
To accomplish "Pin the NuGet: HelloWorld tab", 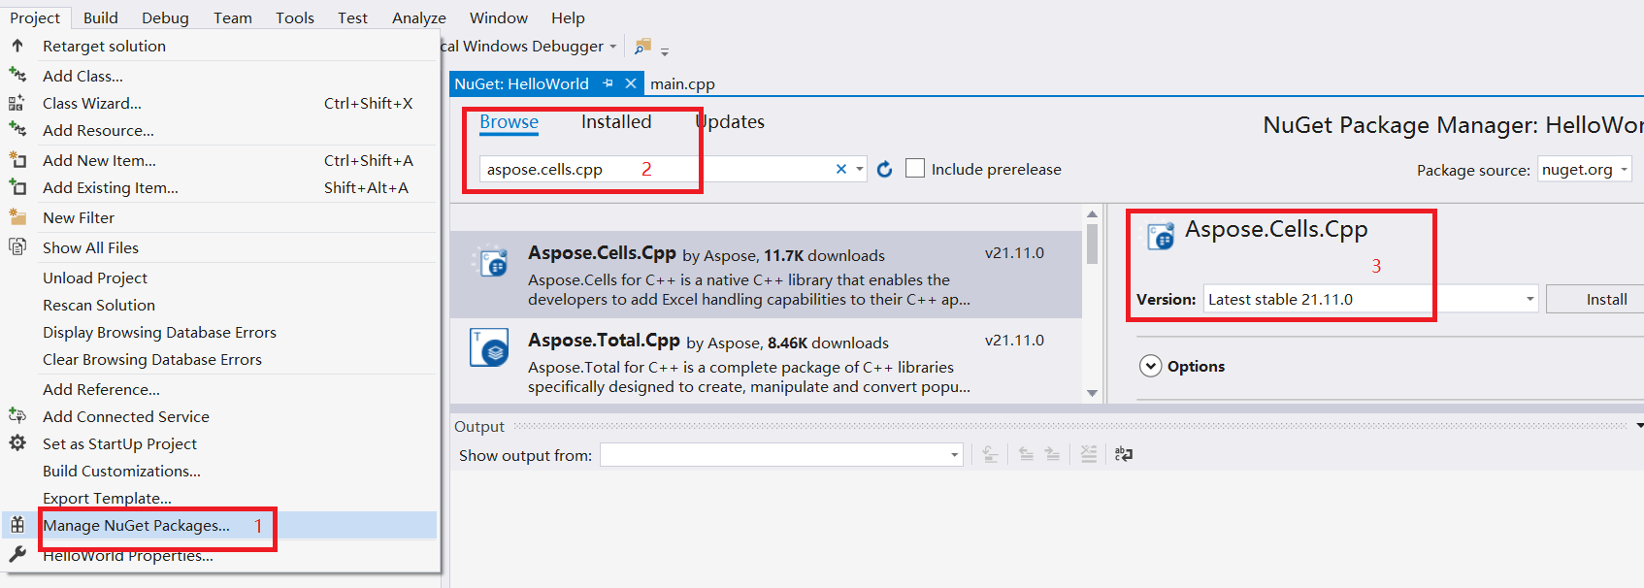I will (608, 83).
